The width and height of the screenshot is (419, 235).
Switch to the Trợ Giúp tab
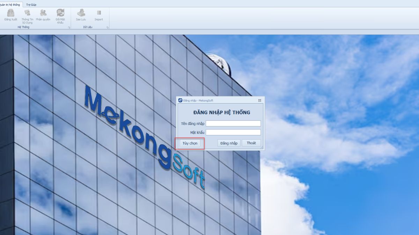pyautogui.click(x=31, y=5)
